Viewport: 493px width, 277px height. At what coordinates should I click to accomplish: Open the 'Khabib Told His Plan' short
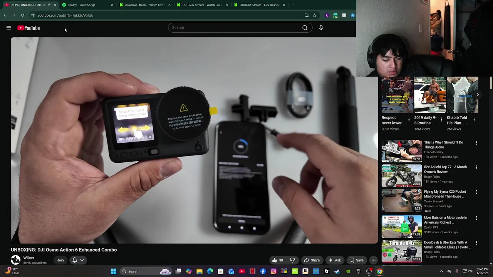click(x=462, y=95)
